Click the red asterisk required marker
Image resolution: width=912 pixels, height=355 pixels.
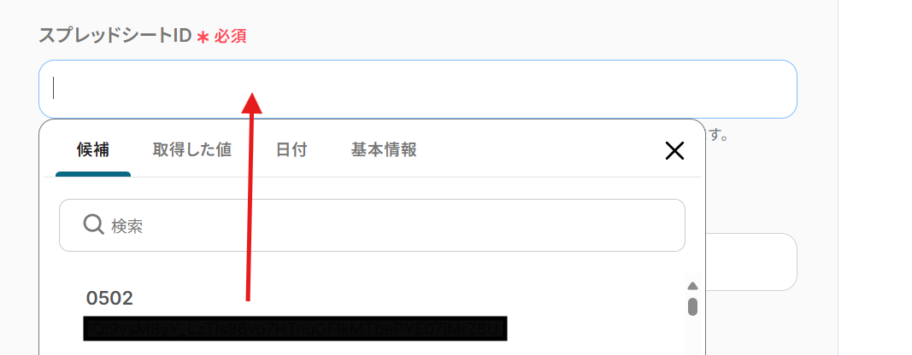coord(203,38)
